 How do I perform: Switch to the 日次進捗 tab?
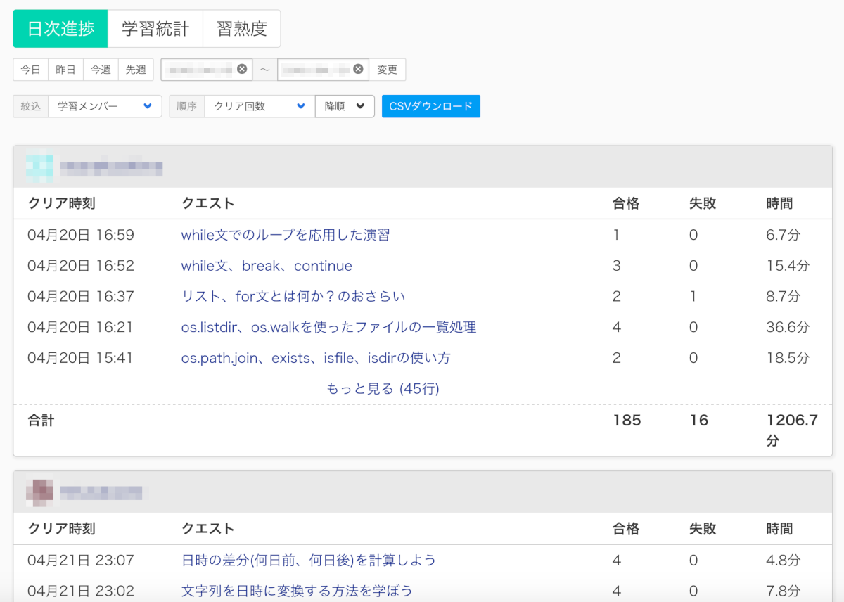click(x=60, y=29)
